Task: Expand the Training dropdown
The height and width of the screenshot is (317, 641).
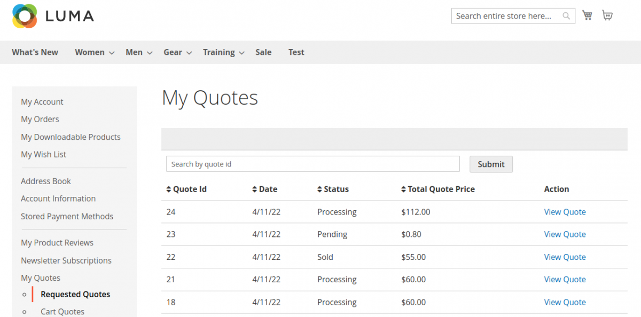Action: (223, 52)
